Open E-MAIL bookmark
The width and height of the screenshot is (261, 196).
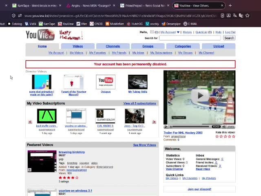190,24
